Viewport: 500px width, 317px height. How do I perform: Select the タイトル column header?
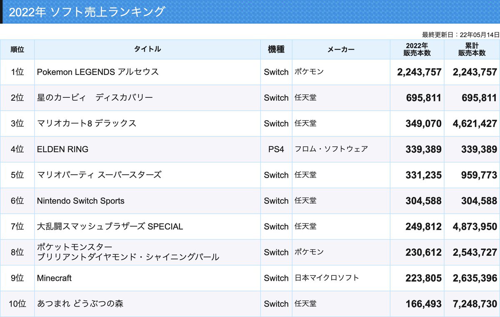(x=147, y=49)
